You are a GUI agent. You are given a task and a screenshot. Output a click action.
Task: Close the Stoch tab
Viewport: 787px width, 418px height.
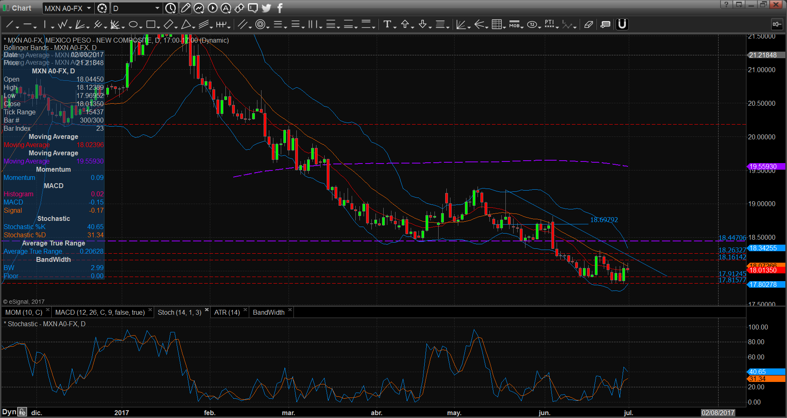click(207, 310)
